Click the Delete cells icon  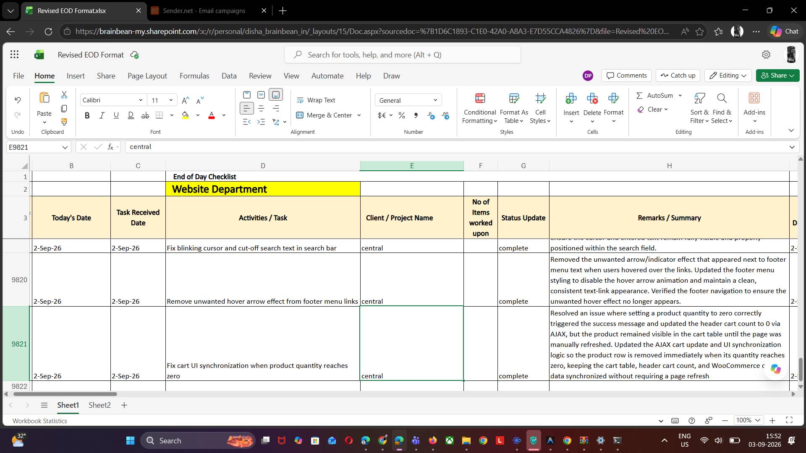(x=592, y=109)
